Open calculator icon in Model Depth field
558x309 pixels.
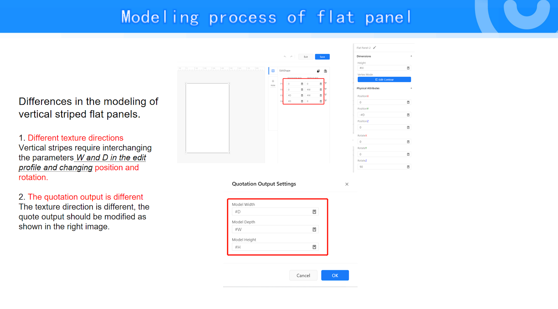point(314,229)
